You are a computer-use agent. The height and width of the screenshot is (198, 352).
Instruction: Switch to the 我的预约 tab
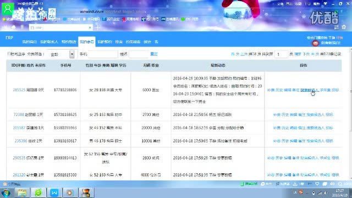tap(105, 42)
